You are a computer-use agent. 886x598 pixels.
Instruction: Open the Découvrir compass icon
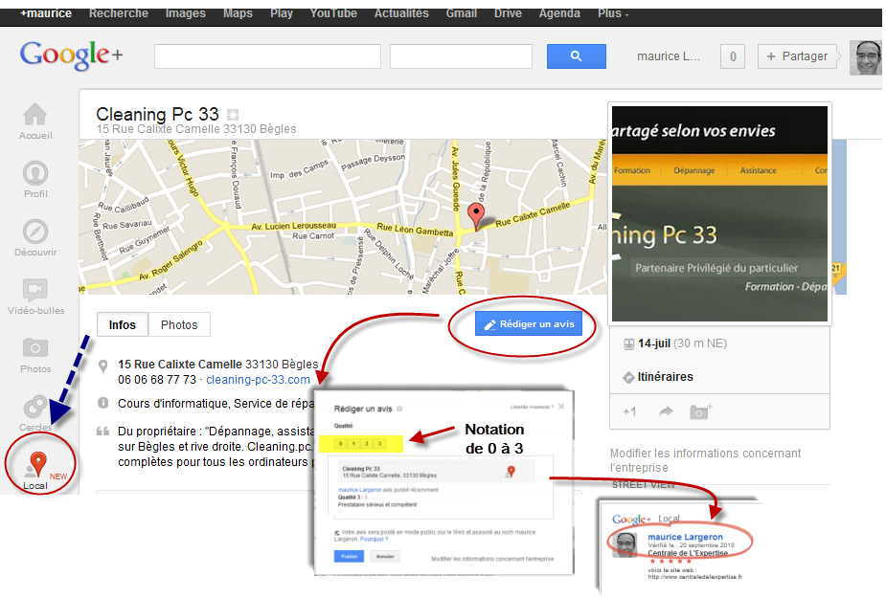click(35, 232)
